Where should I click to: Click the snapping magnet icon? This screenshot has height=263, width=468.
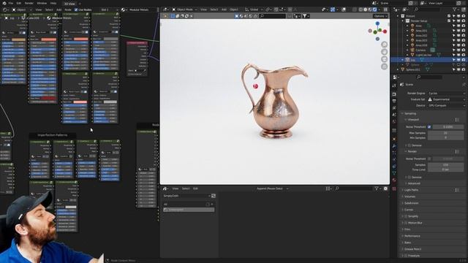tap(276, 9)
